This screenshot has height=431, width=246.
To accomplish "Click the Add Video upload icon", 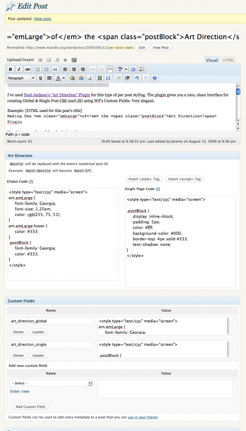I will click(x=49, y=60).
